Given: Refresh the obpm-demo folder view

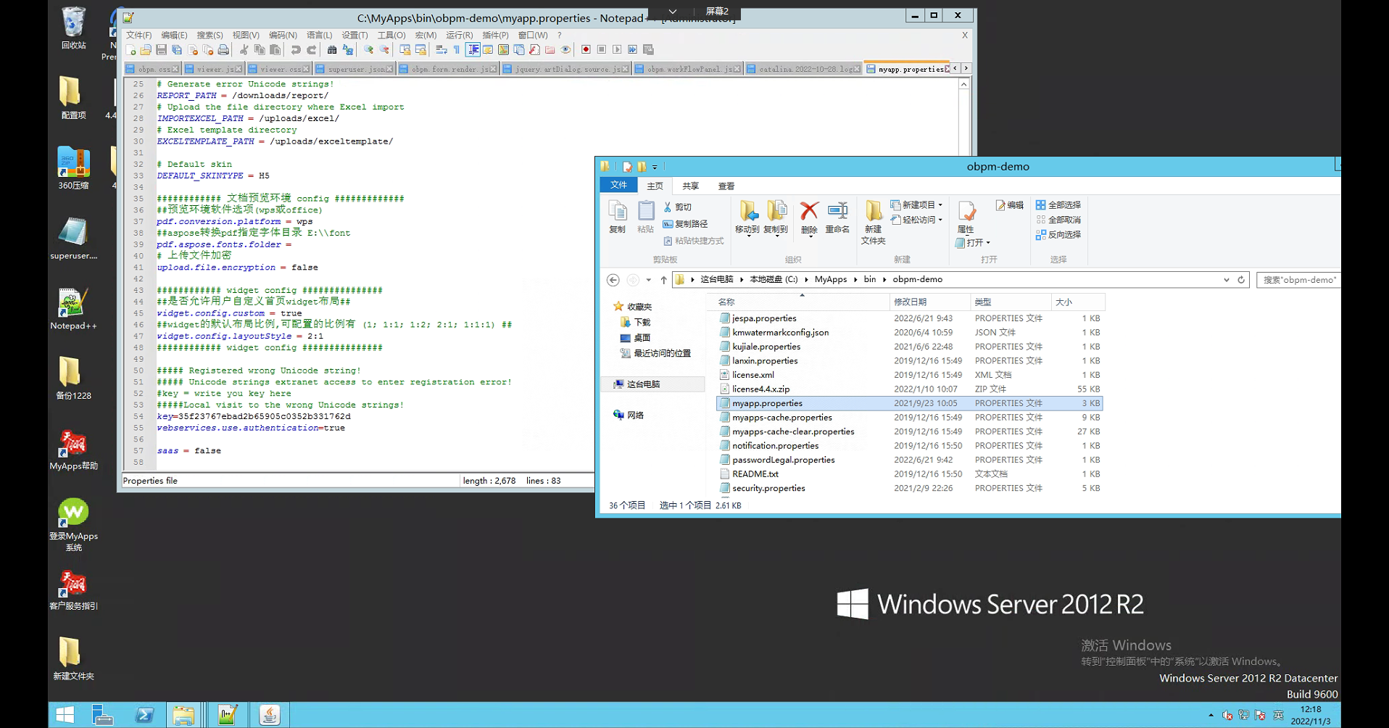Looking at the screenshot, I should click(1241, 280).
